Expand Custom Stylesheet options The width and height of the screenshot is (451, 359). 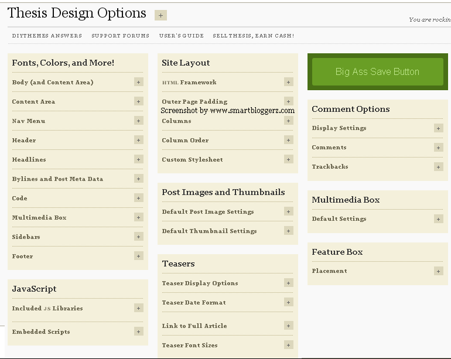289,159
